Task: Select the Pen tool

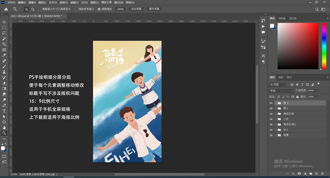Action: point(4,105)
